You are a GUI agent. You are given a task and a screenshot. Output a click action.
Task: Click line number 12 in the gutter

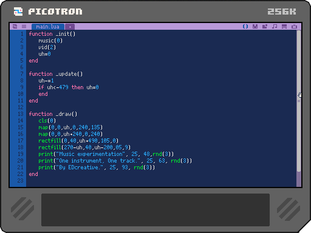(x=21, y=107)
